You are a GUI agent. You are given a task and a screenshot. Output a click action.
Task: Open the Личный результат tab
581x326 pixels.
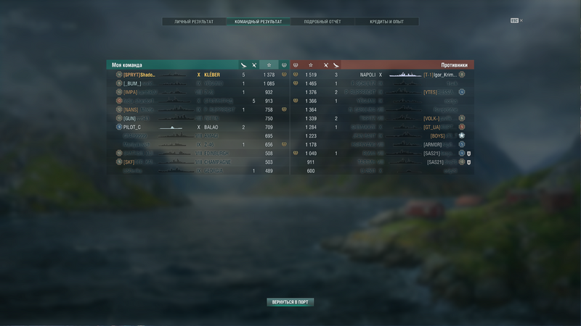[x=194, y=22]
